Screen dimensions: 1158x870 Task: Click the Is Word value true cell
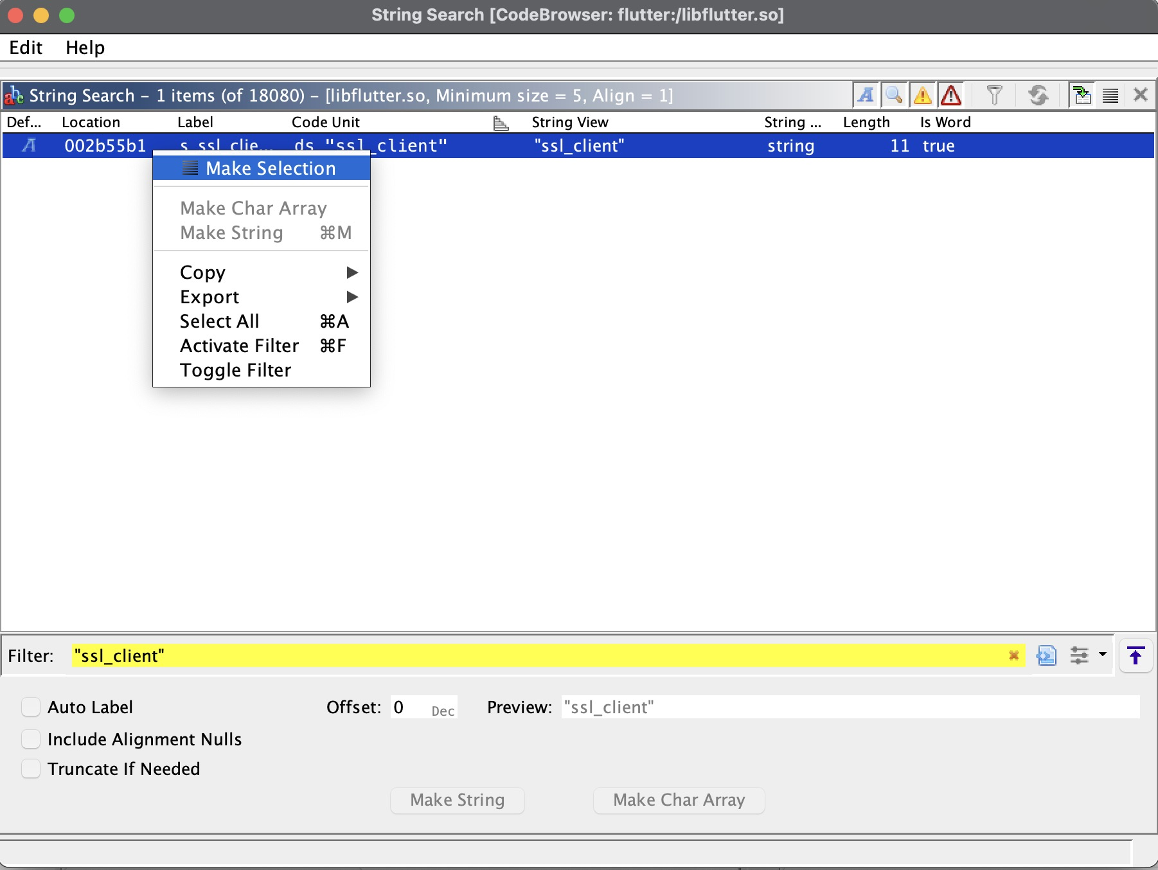(938, 146)
